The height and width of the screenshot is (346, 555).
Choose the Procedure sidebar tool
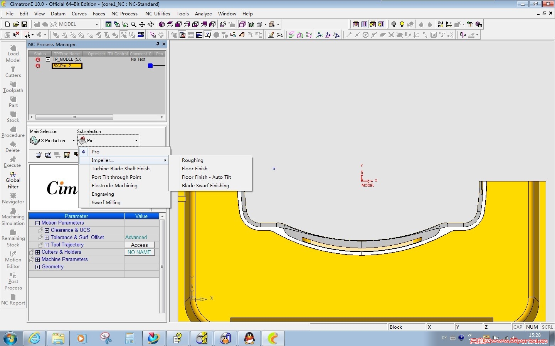13,132
